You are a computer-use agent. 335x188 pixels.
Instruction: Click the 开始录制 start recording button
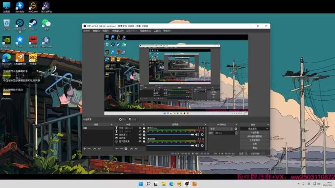[255, 132]
